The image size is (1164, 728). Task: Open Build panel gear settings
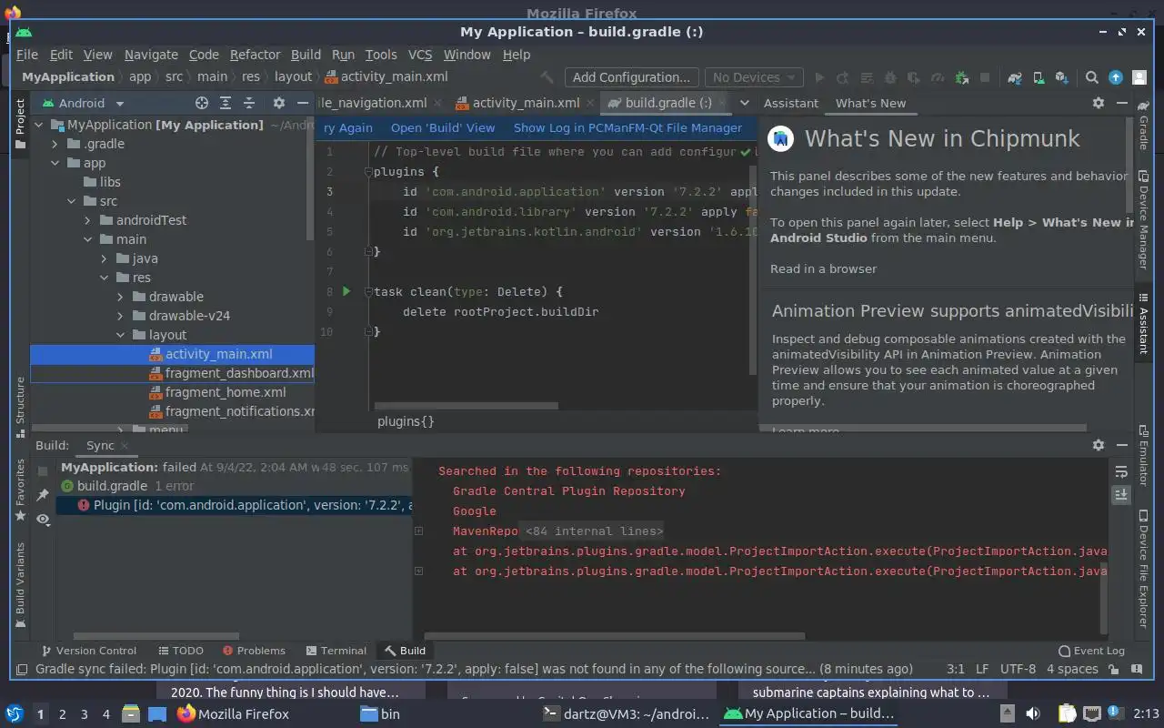coord(1099,445)
